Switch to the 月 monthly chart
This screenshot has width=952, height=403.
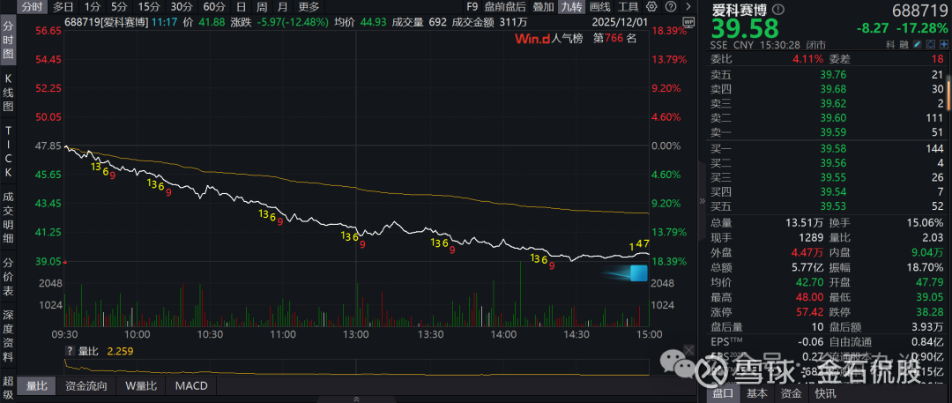tap(282, 7)
